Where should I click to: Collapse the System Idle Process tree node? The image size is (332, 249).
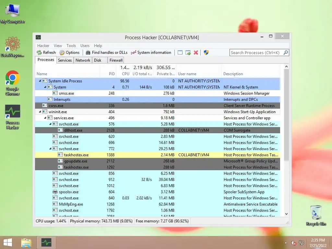40,81
